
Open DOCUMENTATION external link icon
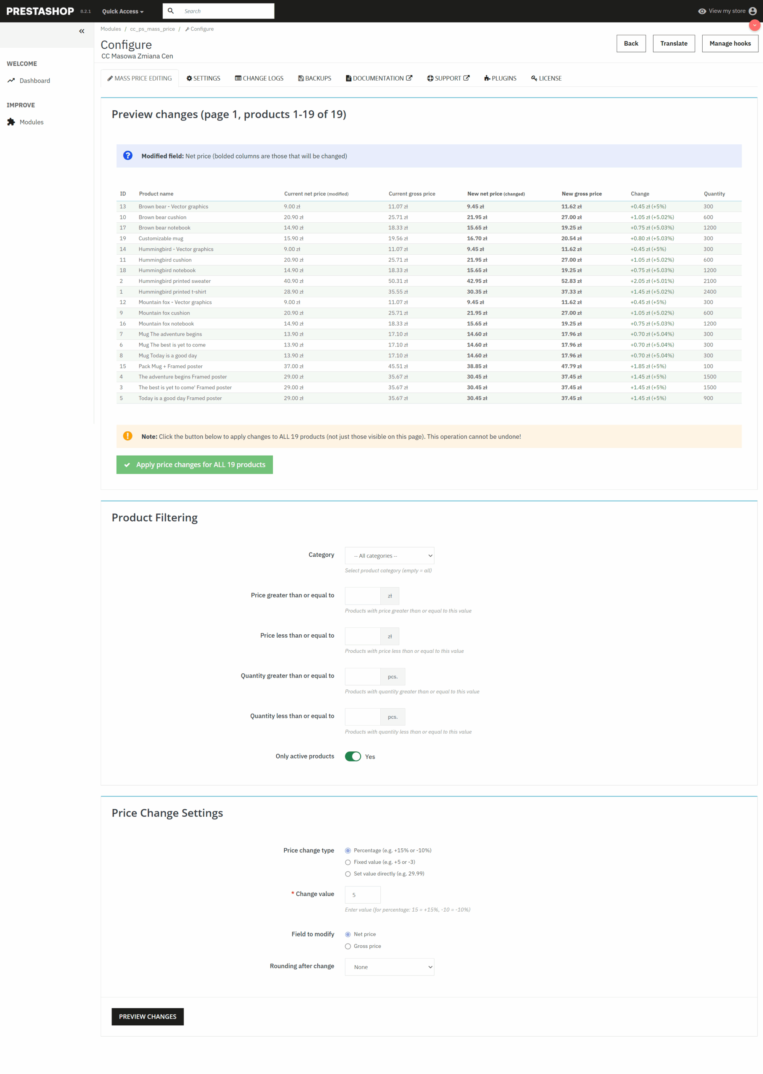[x=409, y=78]
